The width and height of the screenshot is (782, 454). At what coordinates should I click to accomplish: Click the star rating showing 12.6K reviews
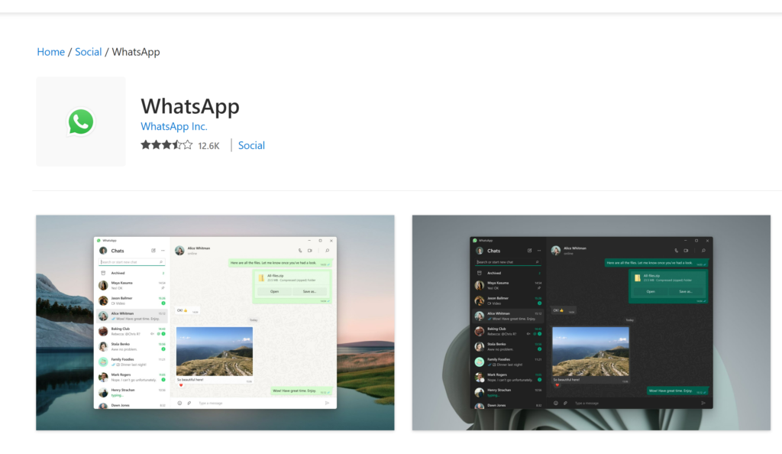pos(166,145)
